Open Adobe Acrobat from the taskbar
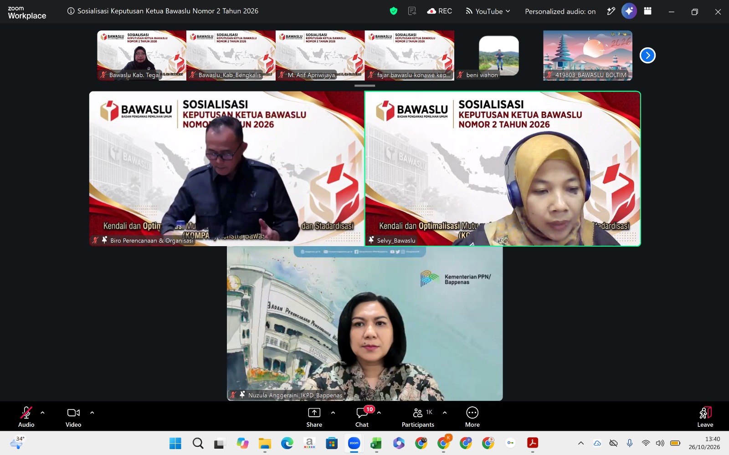This screenshot has height=455, width=729. click(533, 443)
